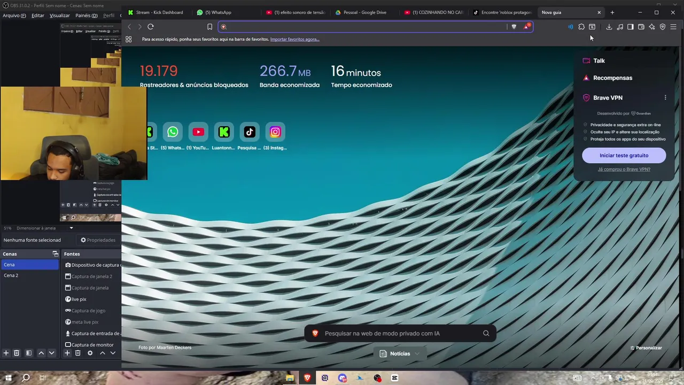
Task: Open Instagram shortcut tile
Action: pos(275,132)
